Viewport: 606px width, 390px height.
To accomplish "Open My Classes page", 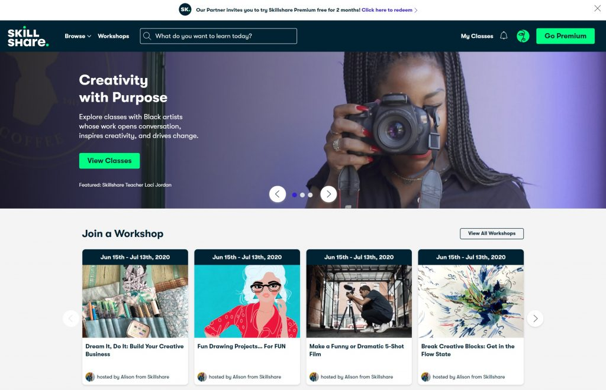I will (x=476, y=36).
